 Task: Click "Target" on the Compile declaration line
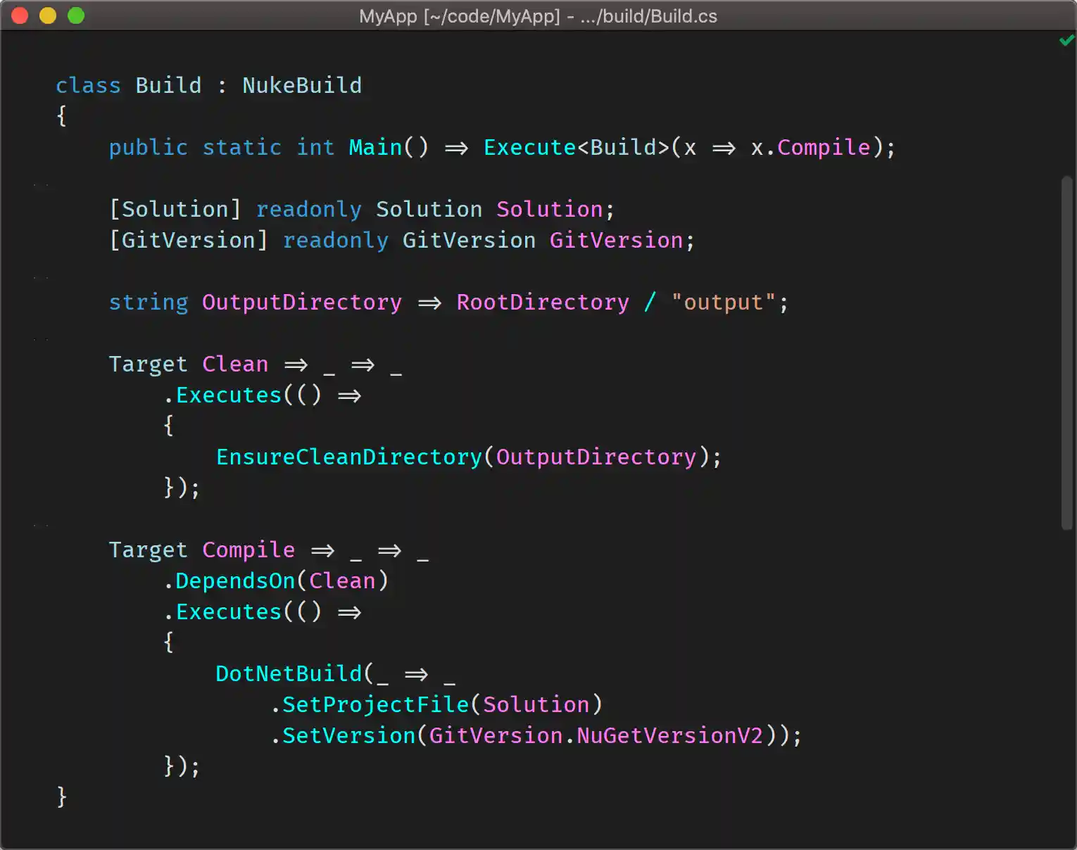tap(148, 550)
